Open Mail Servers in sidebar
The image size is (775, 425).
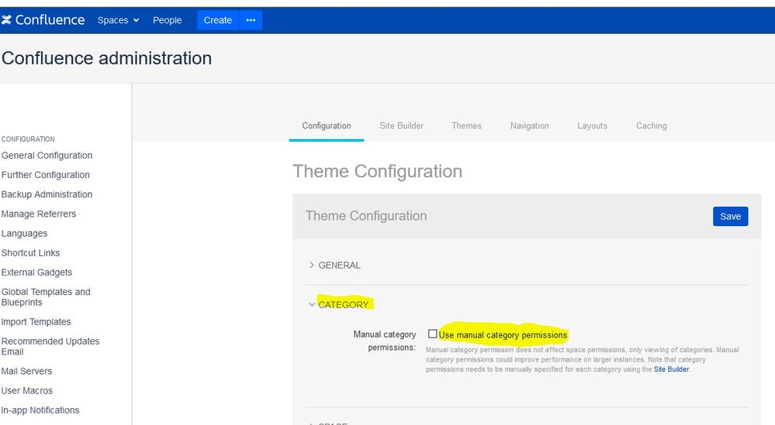tap(26, 372)
